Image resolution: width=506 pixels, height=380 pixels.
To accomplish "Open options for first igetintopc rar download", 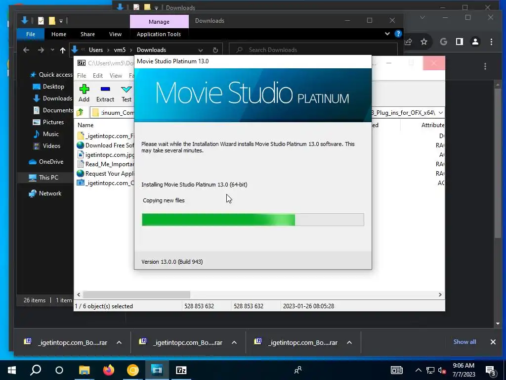I will tap(119, 342).
